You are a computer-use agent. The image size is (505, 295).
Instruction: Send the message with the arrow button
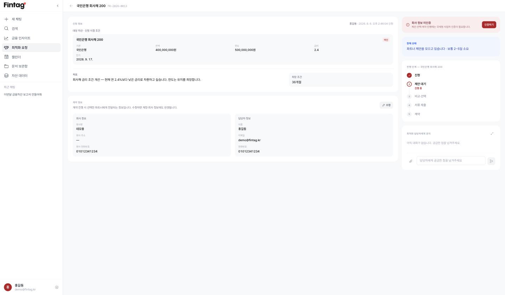[x=491, y=161]
